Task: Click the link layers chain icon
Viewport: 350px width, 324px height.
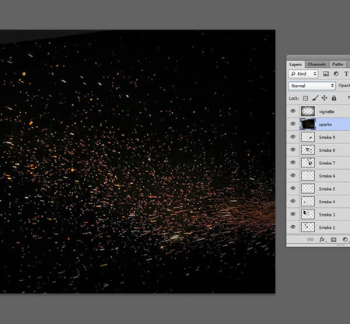Action: (310, 239)
